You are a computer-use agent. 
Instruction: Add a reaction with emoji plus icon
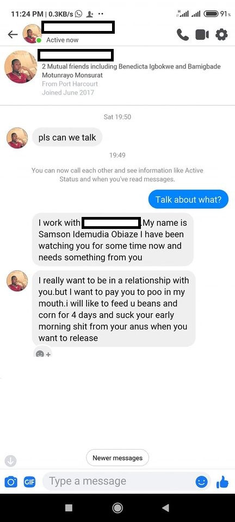pos(43,353)
